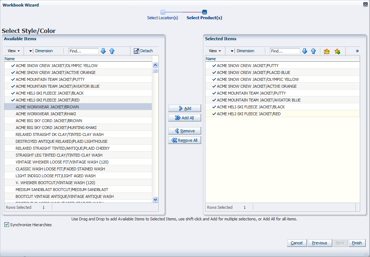Click the Dimension label in Available Items toolbar

pyautogui.click(x=44, y=51)
